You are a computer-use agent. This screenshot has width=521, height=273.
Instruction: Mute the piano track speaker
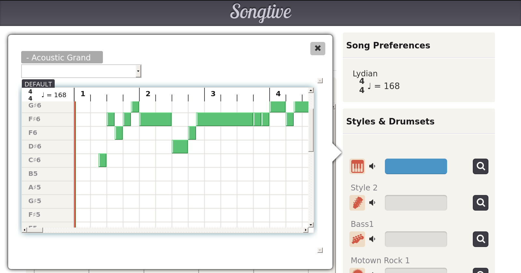(x=373, y=166)
